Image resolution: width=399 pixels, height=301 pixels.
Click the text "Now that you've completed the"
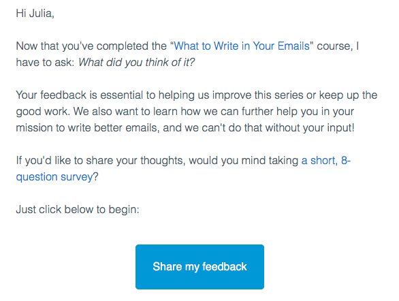(x=91, y=46)
